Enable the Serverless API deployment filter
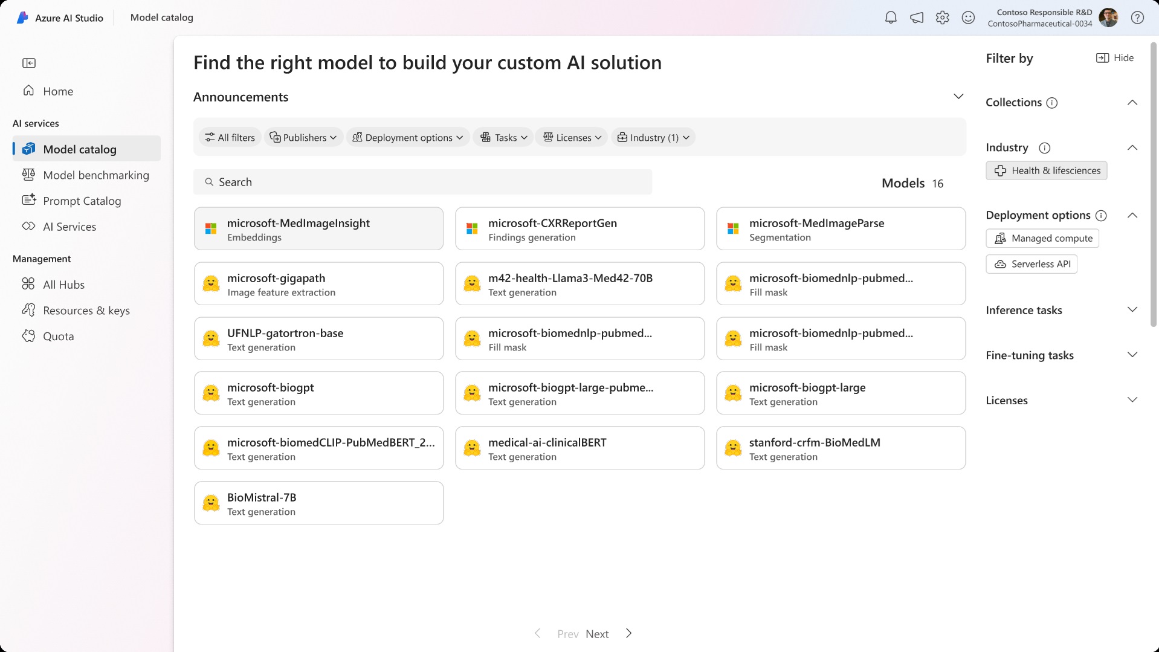Image resolution: width=1159 pixels, height=652 pixels. pyautogui.click(x=1031, y=263)
